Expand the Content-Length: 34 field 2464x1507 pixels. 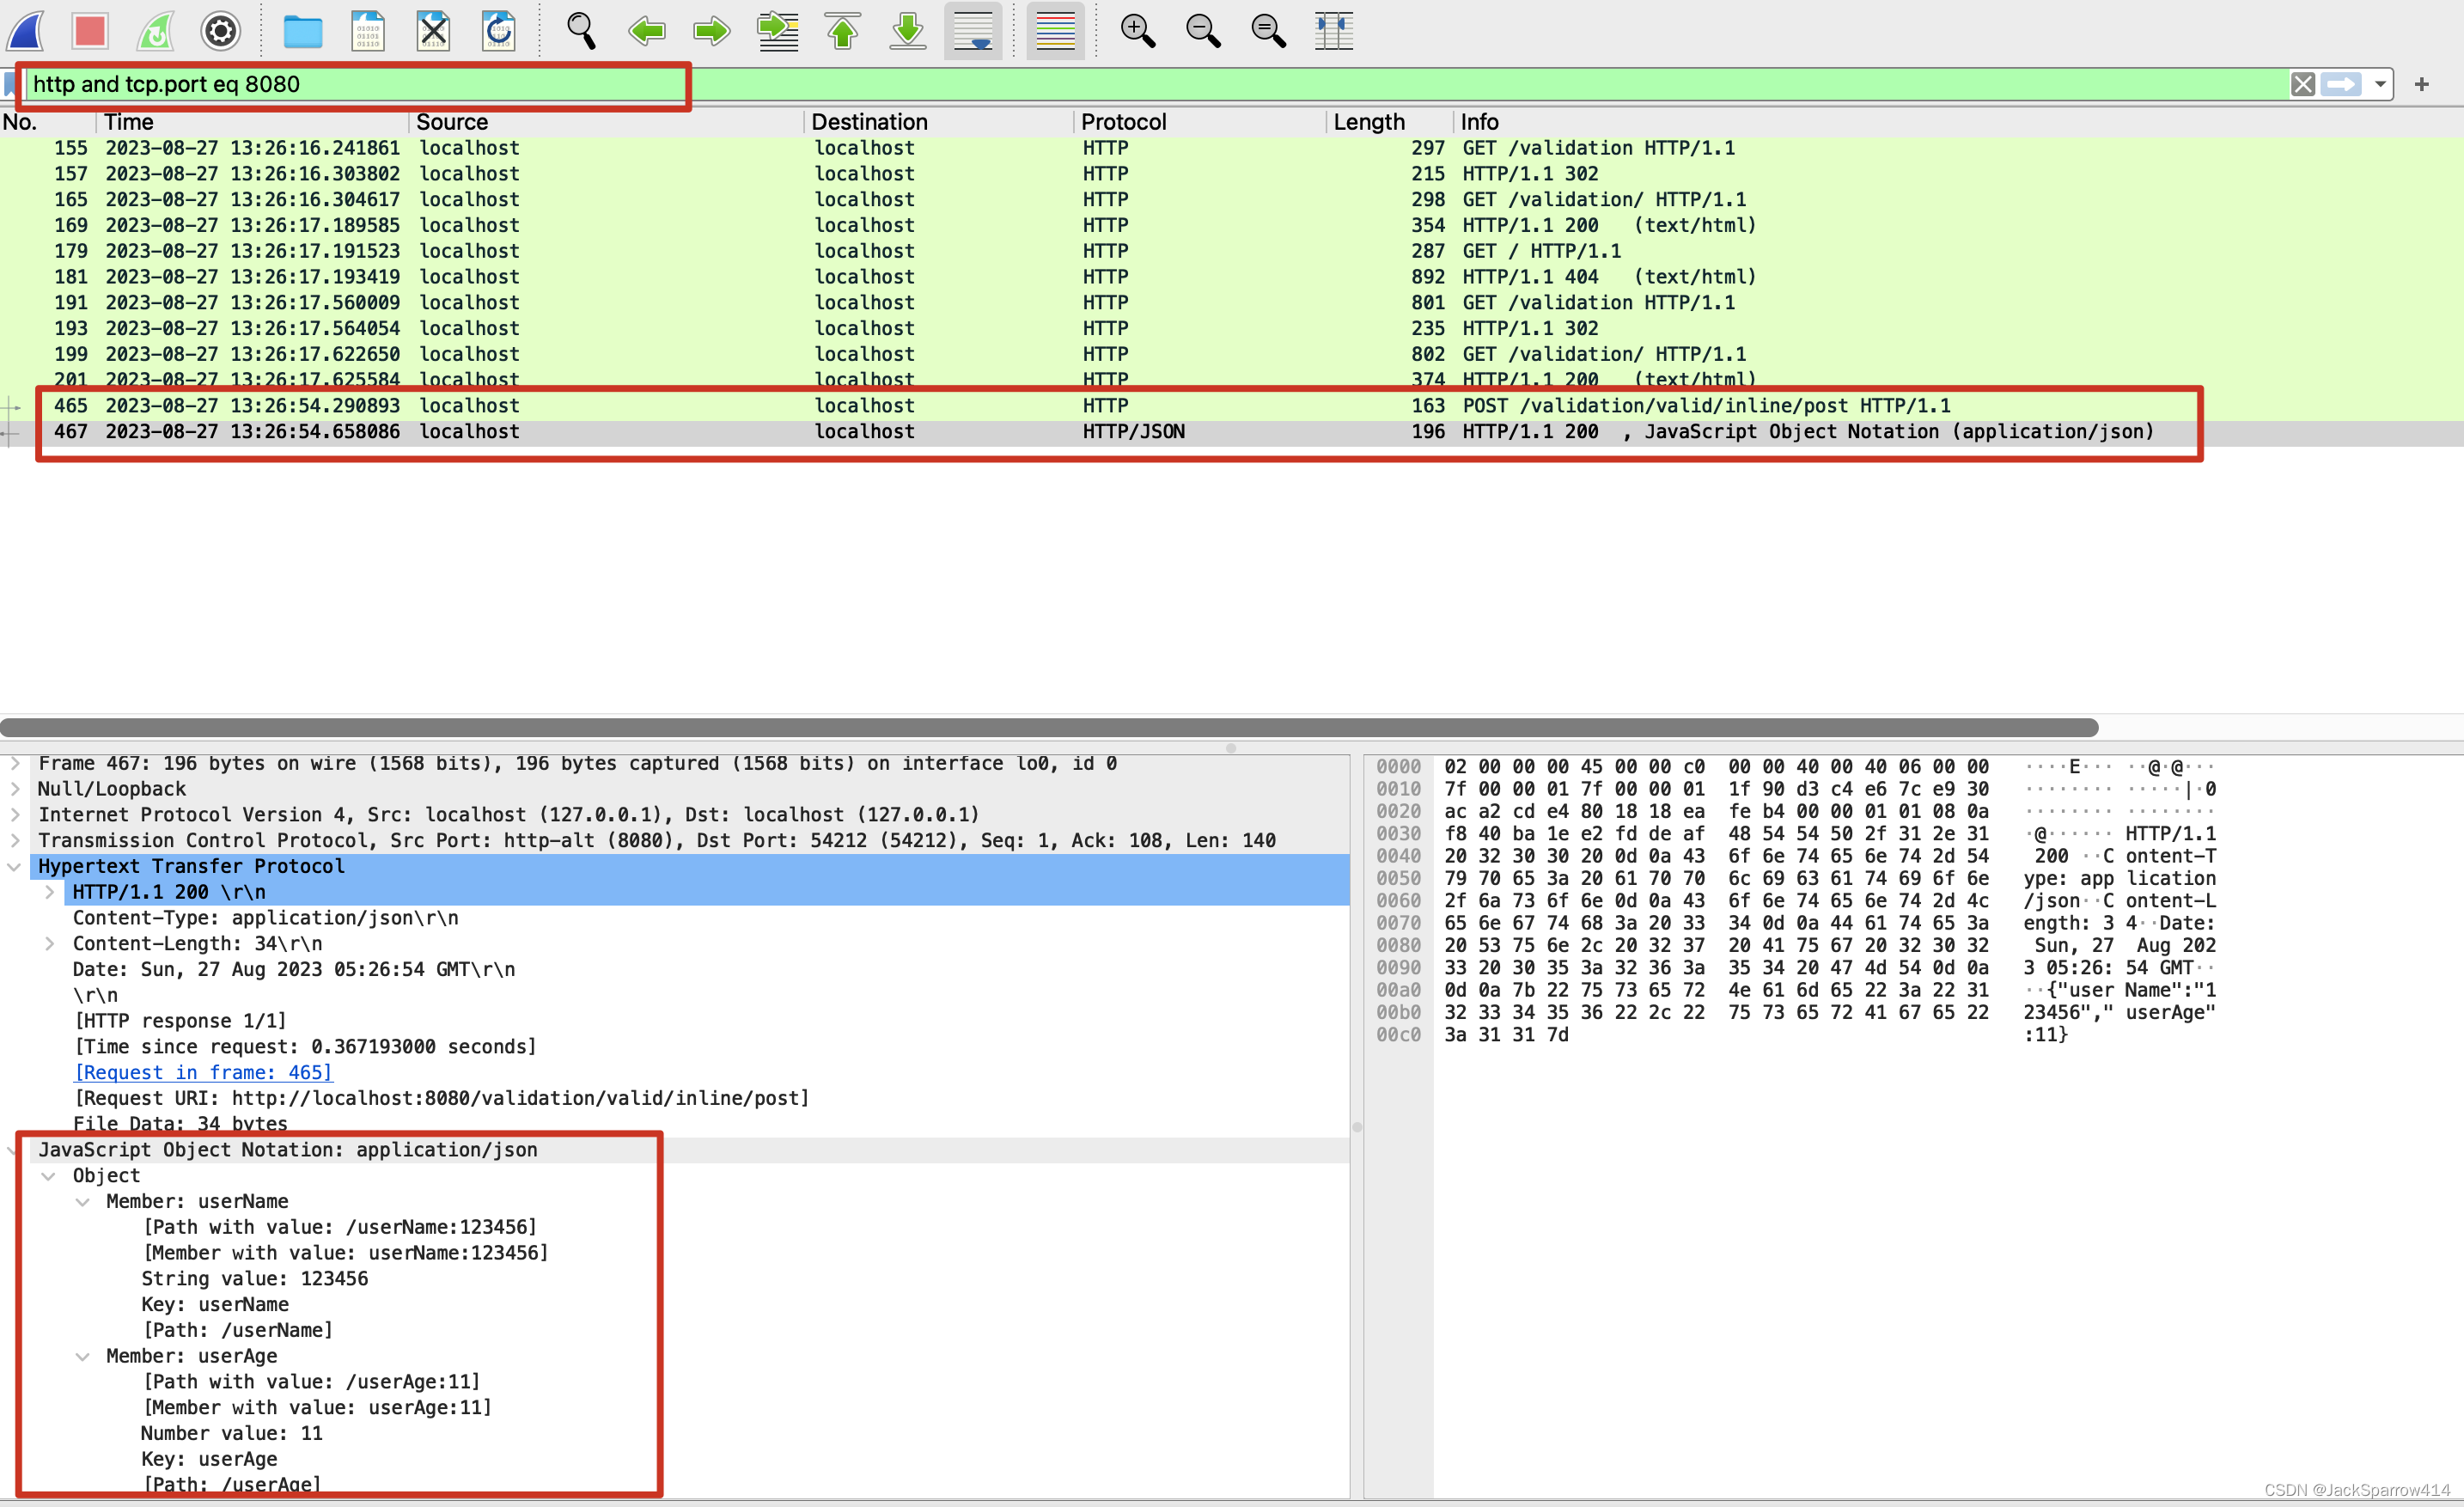coord(49,944)
